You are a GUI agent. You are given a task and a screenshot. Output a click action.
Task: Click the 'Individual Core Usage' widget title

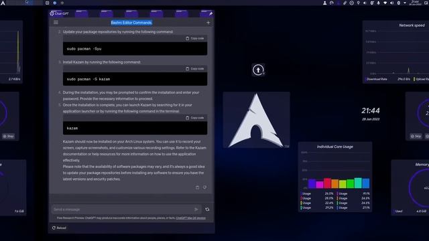click(335, 147)
